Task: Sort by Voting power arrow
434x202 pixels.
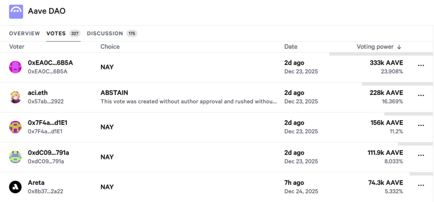Action: (x=399, y=47)
